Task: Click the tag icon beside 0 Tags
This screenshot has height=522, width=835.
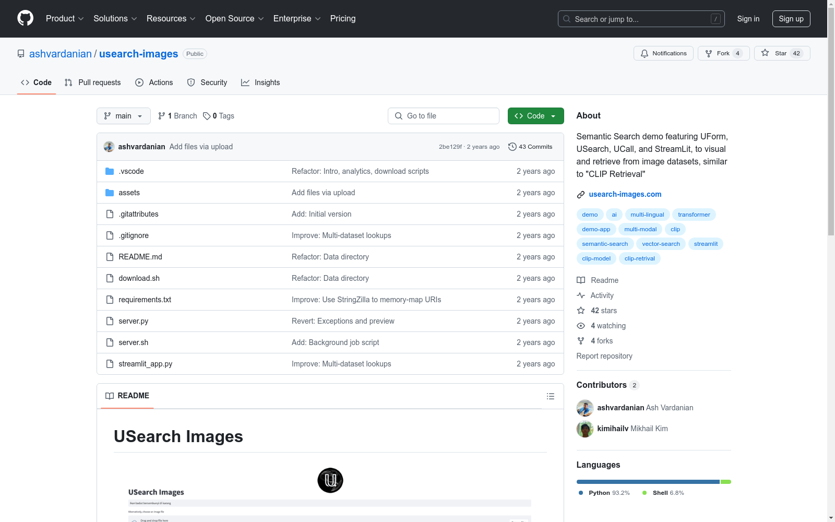Action: 207,116
